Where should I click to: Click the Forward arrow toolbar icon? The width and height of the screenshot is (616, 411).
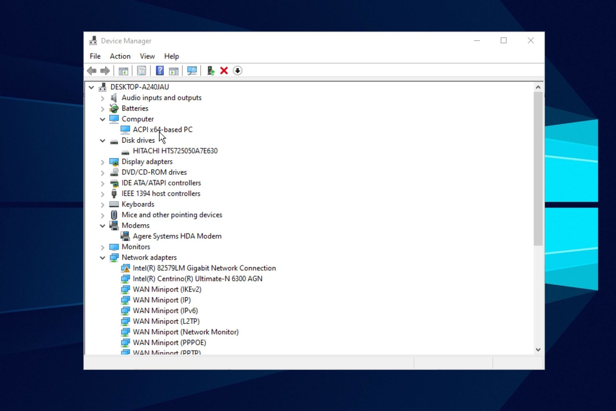click(105, 71)
